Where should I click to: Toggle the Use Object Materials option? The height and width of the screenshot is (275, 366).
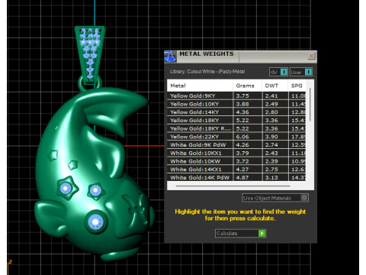coord(275,198)
